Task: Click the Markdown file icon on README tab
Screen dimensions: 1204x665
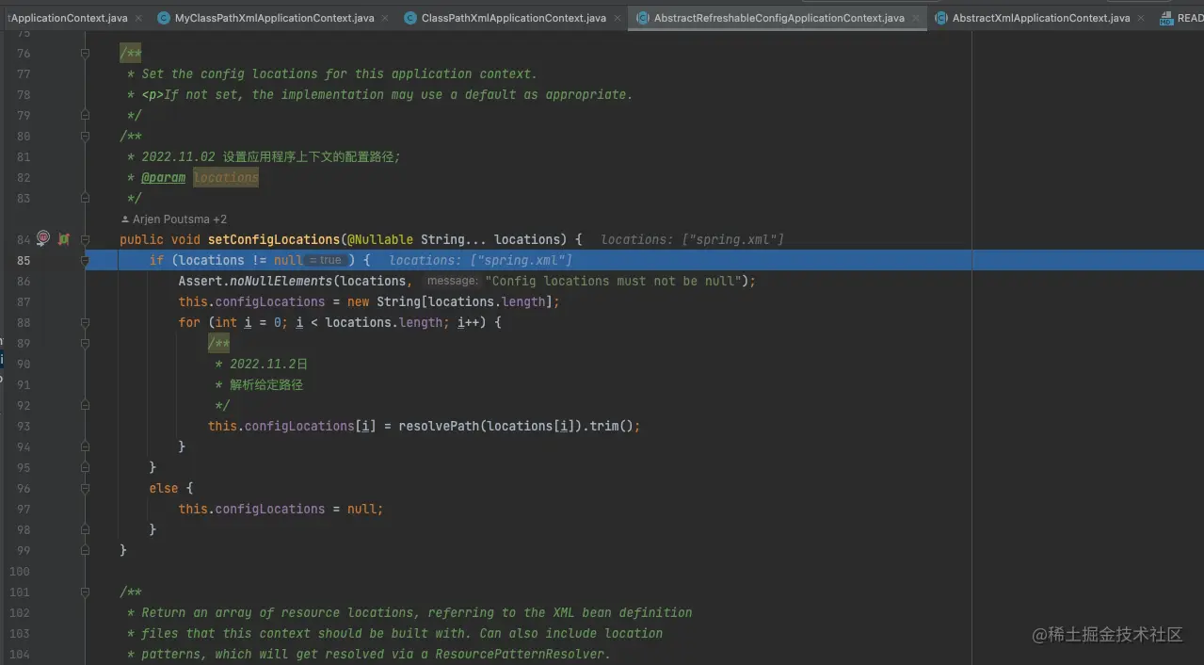Action: point(1166,18)
